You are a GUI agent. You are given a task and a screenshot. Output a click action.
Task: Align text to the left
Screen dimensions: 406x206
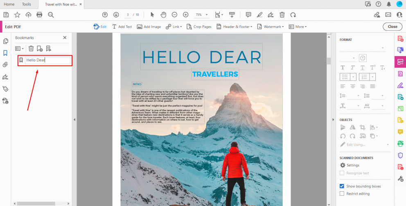point(343,86)
